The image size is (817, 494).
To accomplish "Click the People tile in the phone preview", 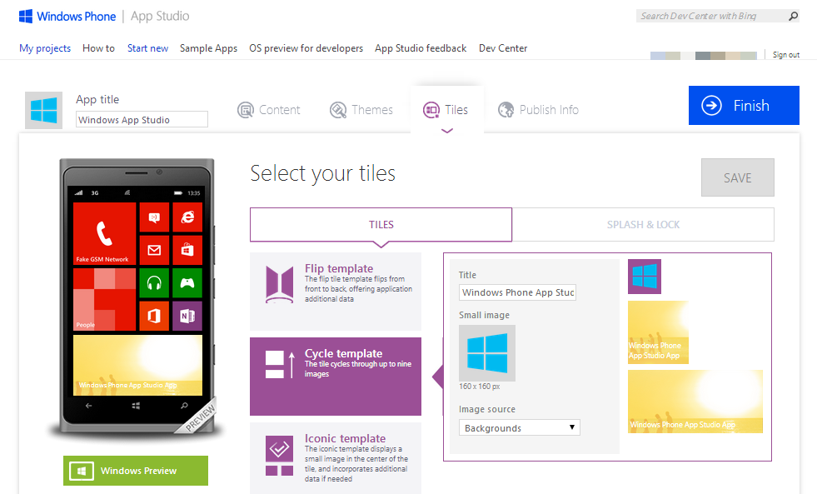I will pos(104,300).
